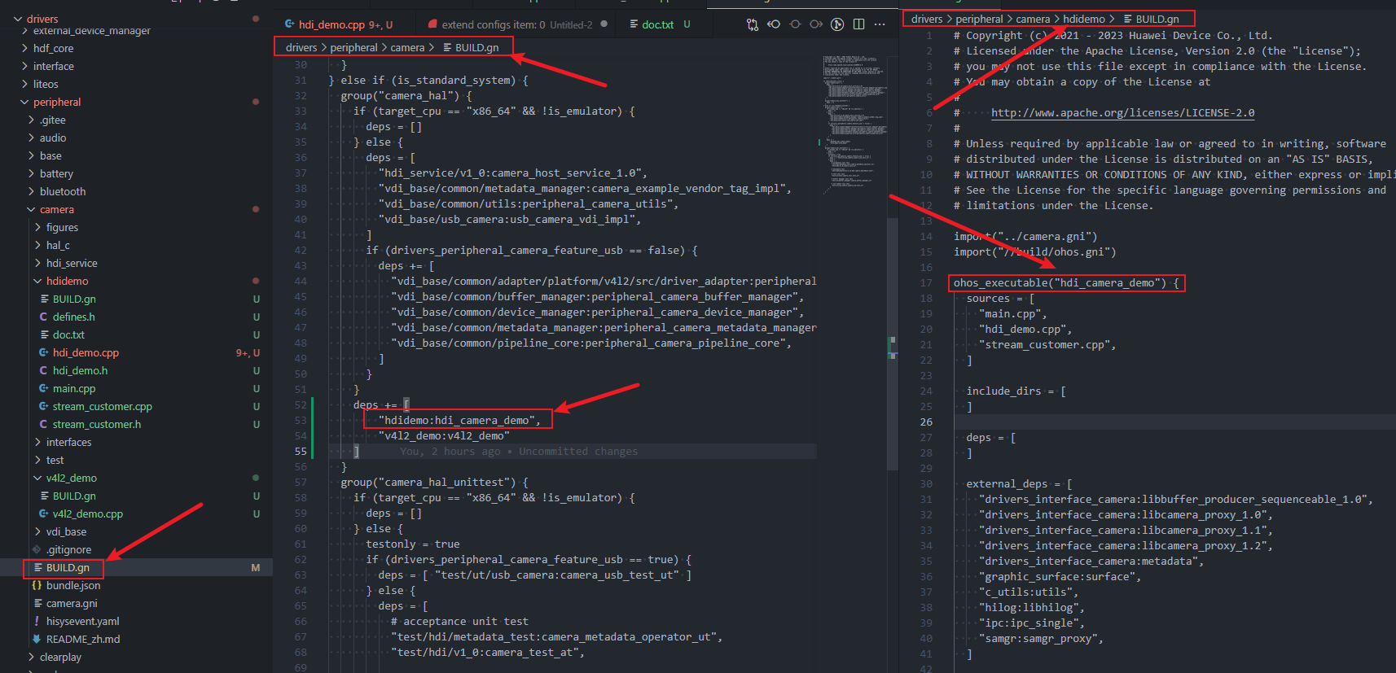This screenshot has height=673, width=1396.
Task: Click the git graph icon in editor toolbar
Action: [837, 24]
